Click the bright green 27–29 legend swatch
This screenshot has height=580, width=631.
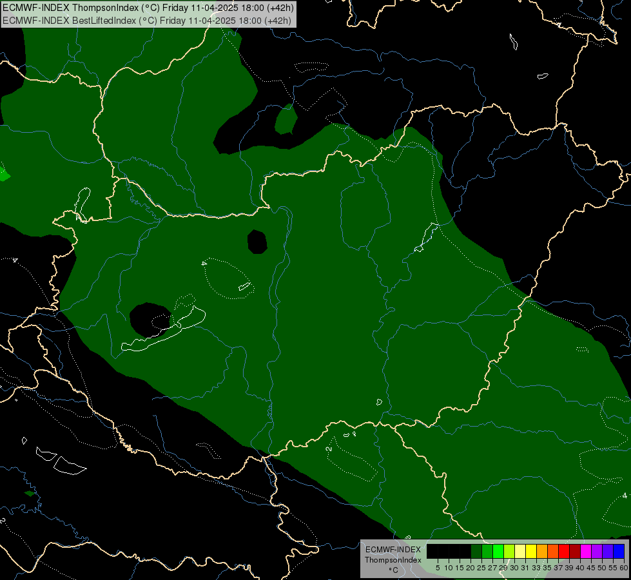pos(498,551)
